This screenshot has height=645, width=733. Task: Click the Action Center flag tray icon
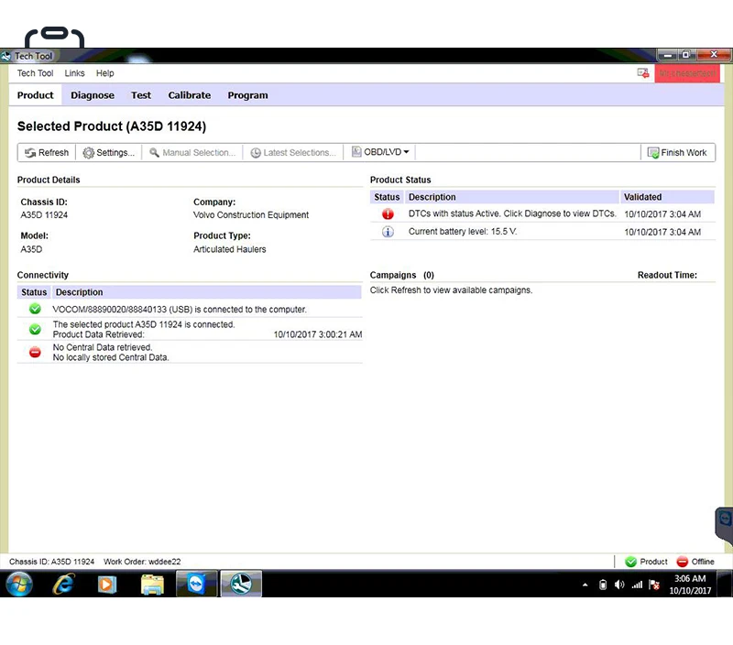[x=654, y=585]
